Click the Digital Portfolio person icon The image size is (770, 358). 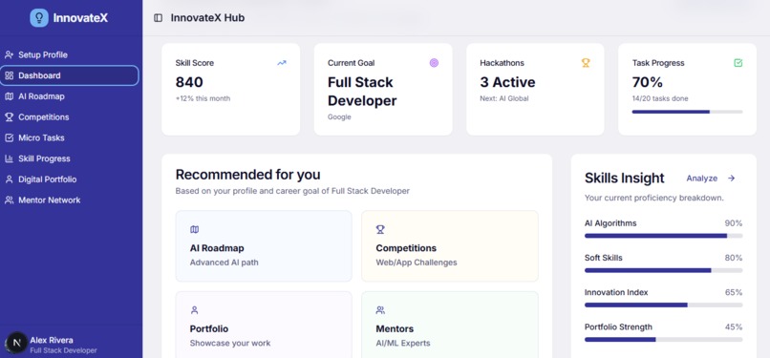(x=9, y=179)
